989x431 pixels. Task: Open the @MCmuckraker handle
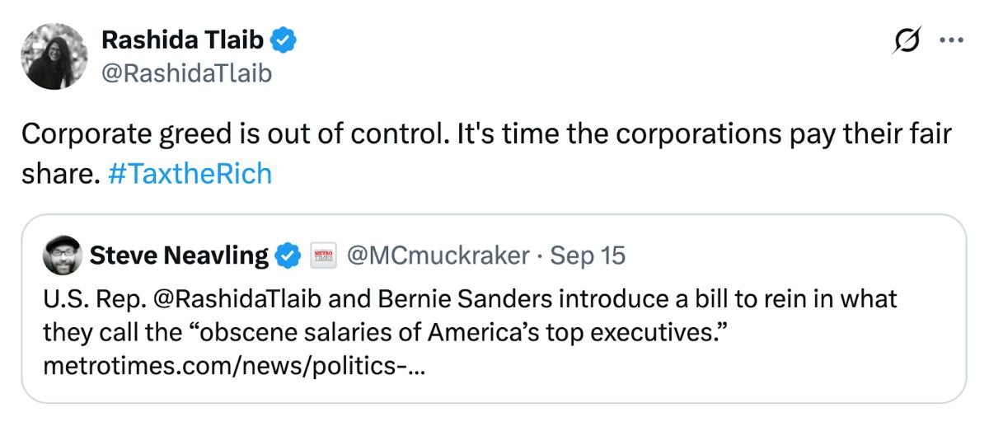tap(438, 256)
